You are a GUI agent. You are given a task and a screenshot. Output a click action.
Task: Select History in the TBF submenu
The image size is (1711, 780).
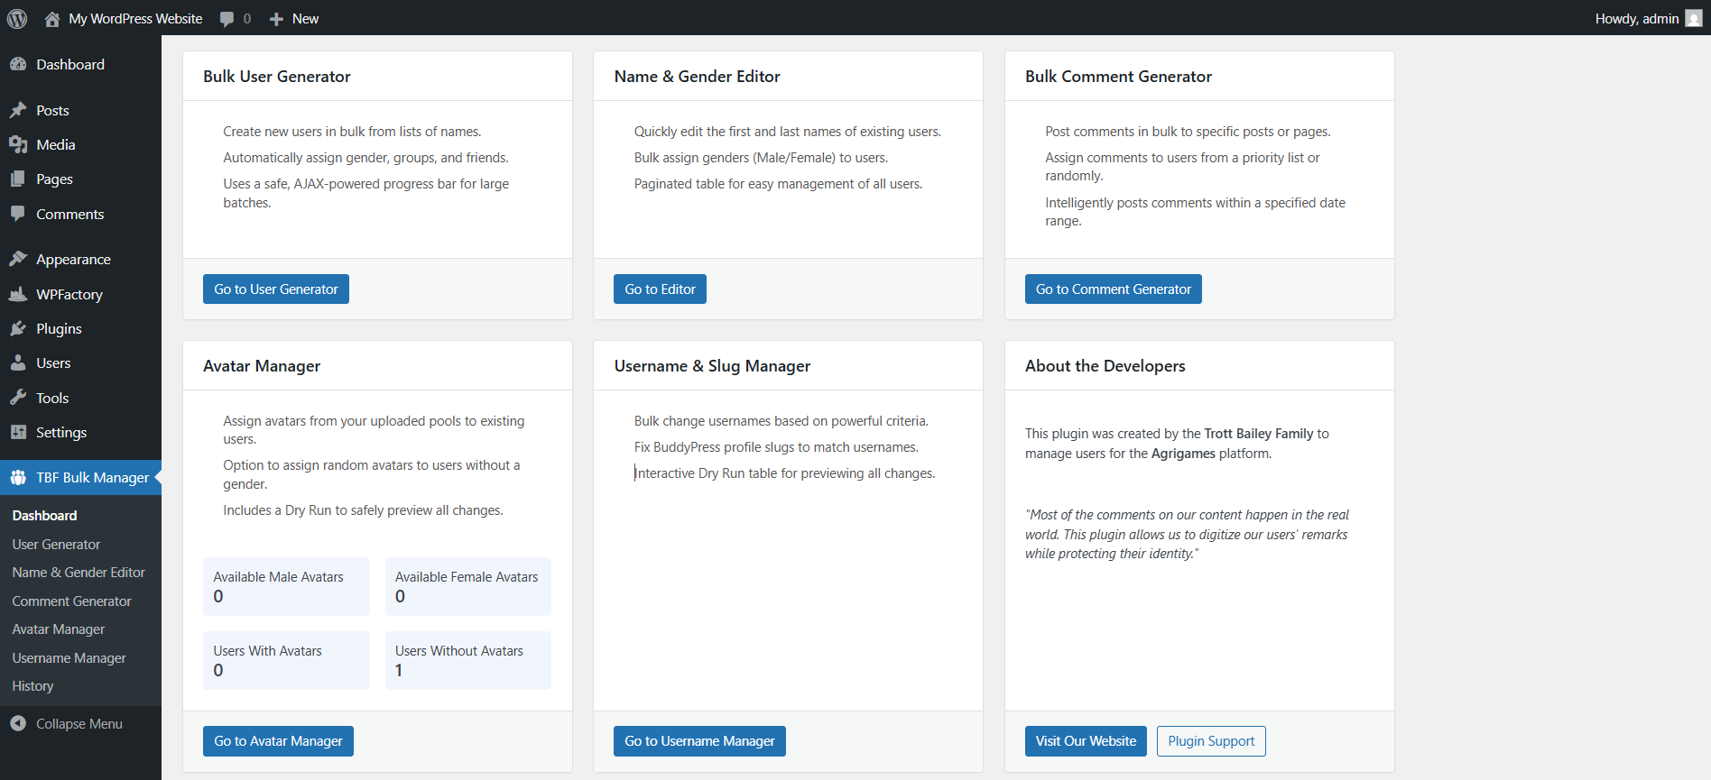32,686
